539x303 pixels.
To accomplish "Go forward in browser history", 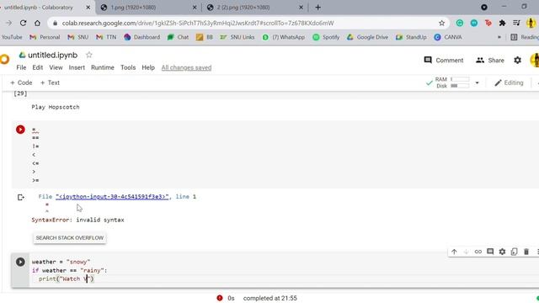I will [x=9, y=23].
